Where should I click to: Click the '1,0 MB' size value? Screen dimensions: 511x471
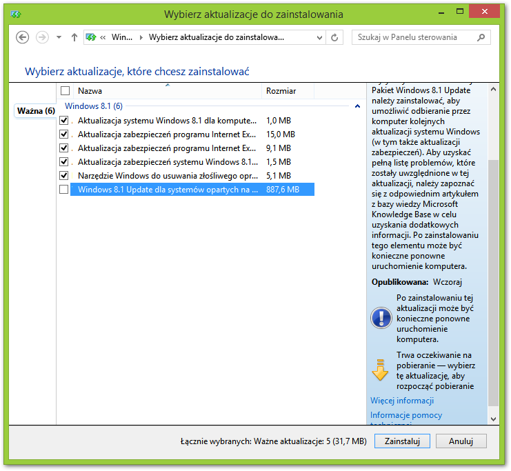(x=279, y=121)
